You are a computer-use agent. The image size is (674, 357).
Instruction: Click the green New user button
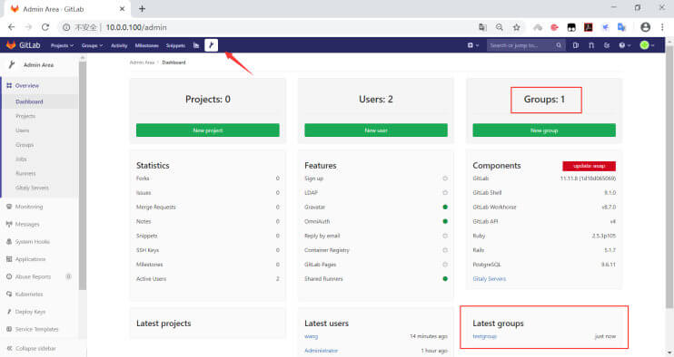tap(376, 130)
